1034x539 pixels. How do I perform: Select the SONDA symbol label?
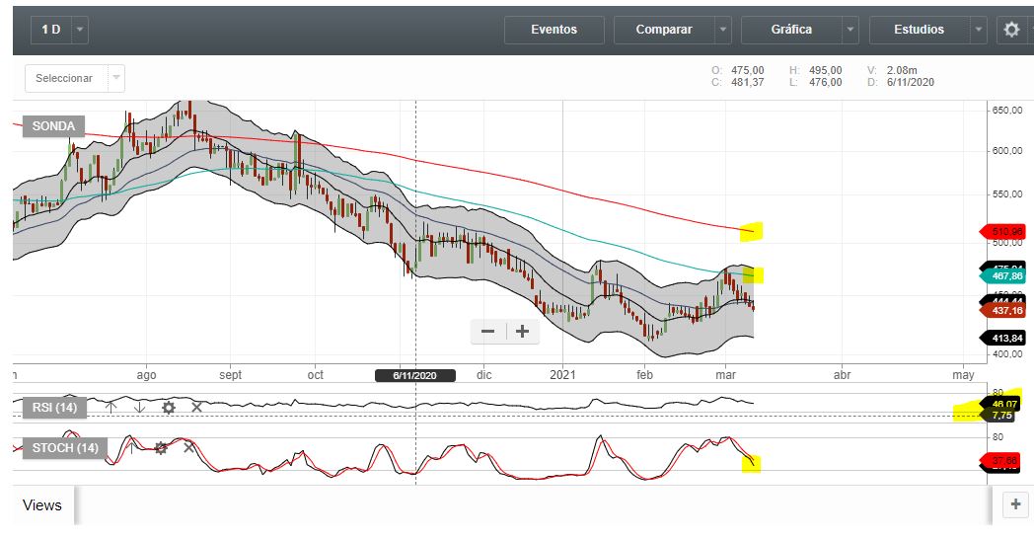[x=54, y=126]
